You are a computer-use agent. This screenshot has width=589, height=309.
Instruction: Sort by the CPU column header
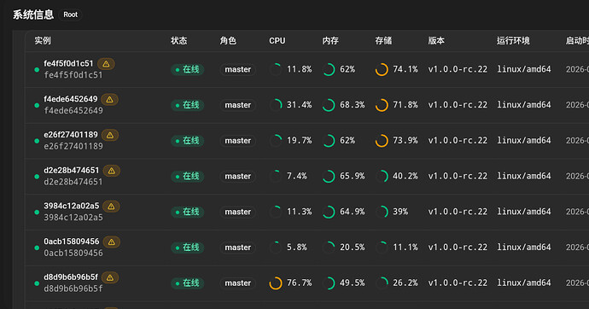[277, 41]
